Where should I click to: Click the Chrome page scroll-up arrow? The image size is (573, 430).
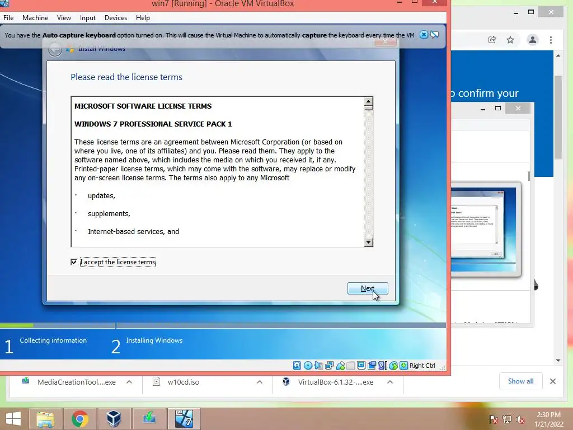click(558, 55)
